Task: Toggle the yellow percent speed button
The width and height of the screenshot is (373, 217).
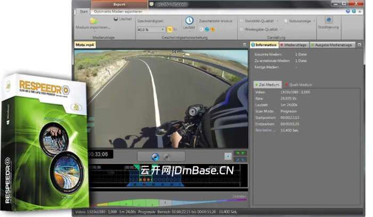Action: pyautogui.click(x=169, y=29)
